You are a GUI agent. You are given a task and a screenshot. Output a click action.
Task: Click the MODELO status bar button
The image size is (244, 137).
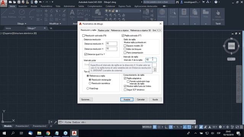coord(147,127)
